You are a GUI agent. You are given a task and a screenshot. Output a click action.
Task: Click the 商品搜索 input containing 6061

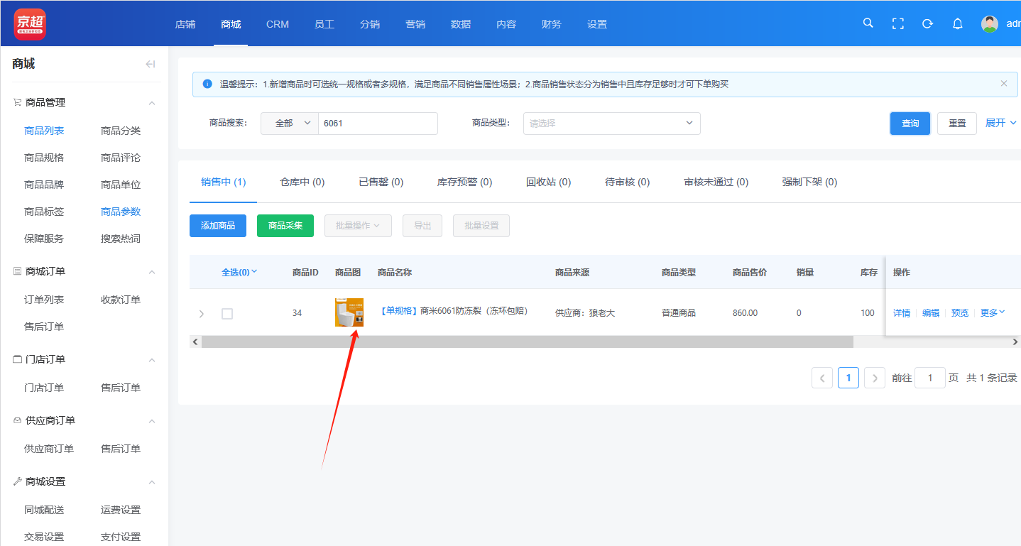click(x=378, y=124)
